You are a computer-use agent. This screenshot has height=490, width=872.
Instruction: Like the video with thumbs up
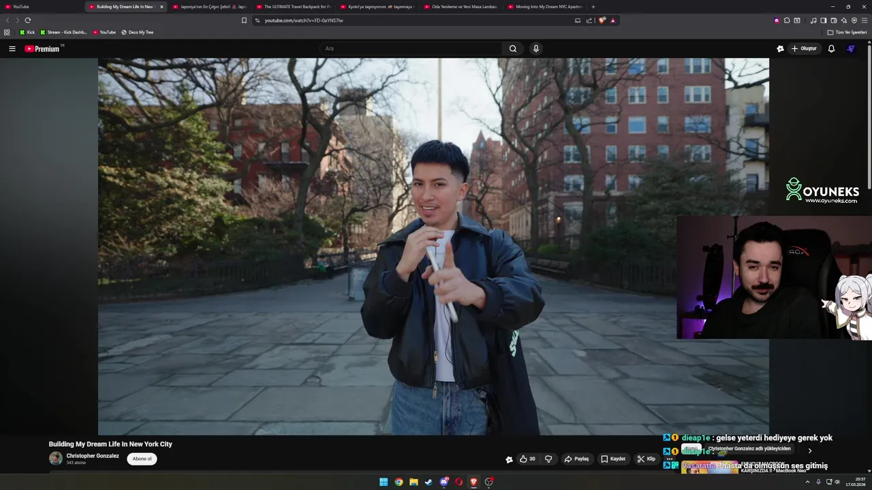tap(528, 459)
